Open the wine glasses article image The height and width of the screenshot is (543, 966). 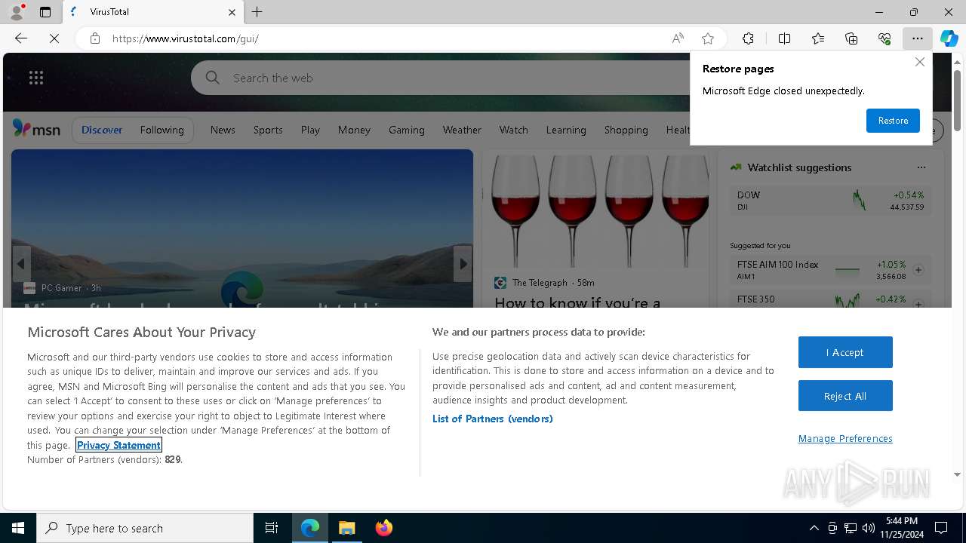[x=595, y=210]
